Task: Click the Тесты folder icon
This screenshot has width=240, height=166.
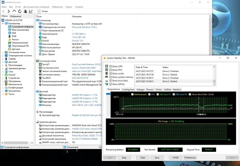Action: coord(6,94)
